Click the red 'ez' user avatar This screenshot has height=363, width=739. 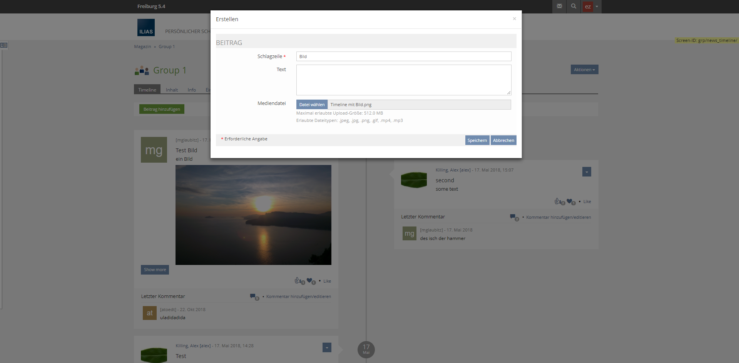[x=588, y=7]
